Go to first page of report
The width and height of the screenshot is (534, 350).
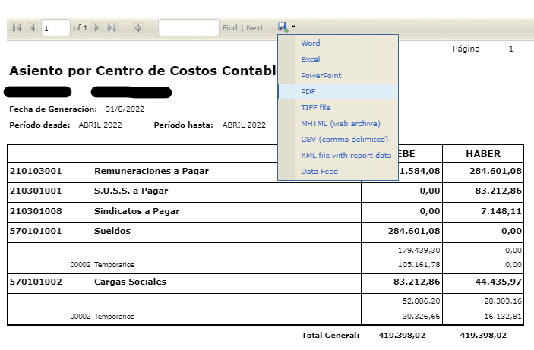click(x=17, y=27)
